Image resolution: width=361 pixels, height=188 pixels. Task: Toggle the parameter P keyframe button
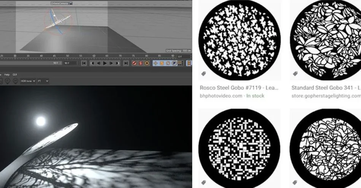tap(174, 63)
